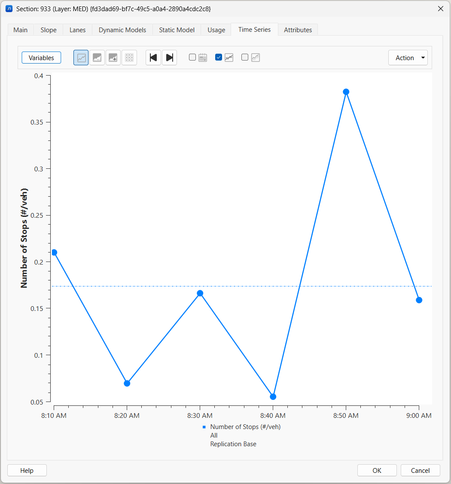This screenshot has height=484, width=451.
Task: Click the app icon in the title bar
Action: click(9, 9)
